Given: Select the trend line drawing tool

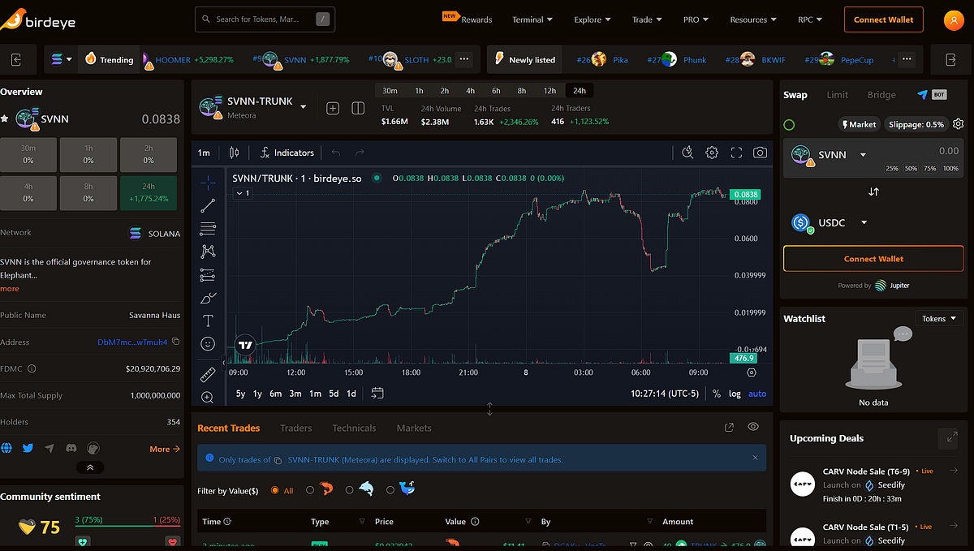Looking at the screenshot, I should coord(208,205).
